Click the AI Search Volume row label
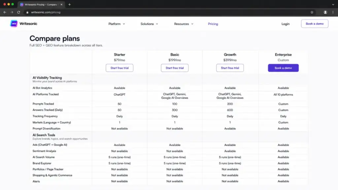This screenshot has height=190, width=338. point(44,157)
